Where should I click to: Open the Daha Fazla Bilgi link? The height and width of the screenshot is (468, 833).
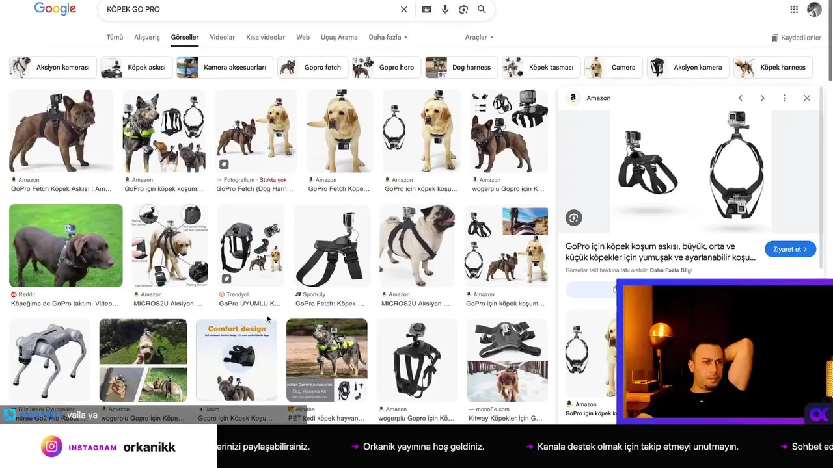point(671,270)
